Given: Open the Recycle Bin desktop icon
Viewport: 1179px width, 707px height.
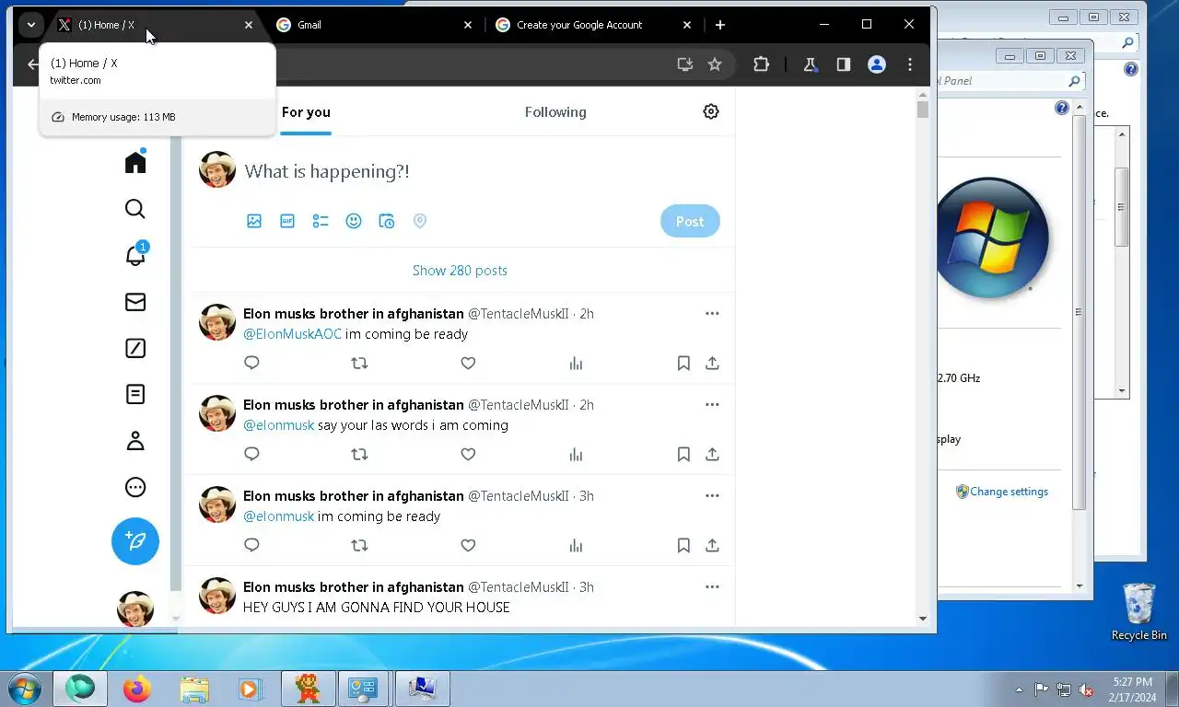Looking at the screenshot, I should coord(1139,611).
